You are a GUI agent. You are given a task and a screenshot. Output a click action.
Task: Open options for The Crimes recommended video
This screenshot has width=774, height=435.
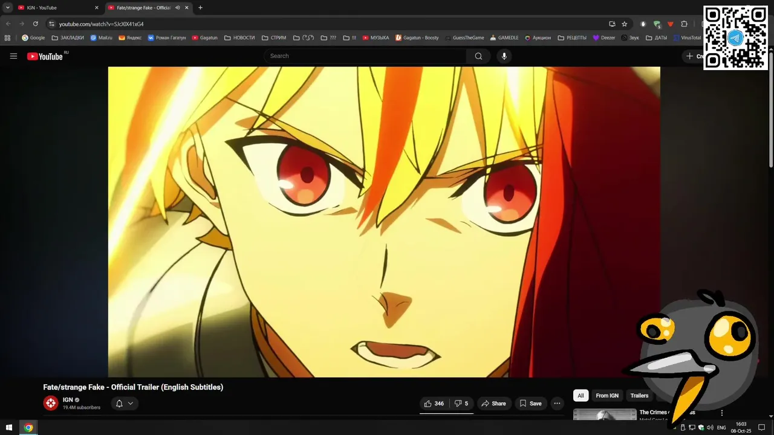pos(721,413)
